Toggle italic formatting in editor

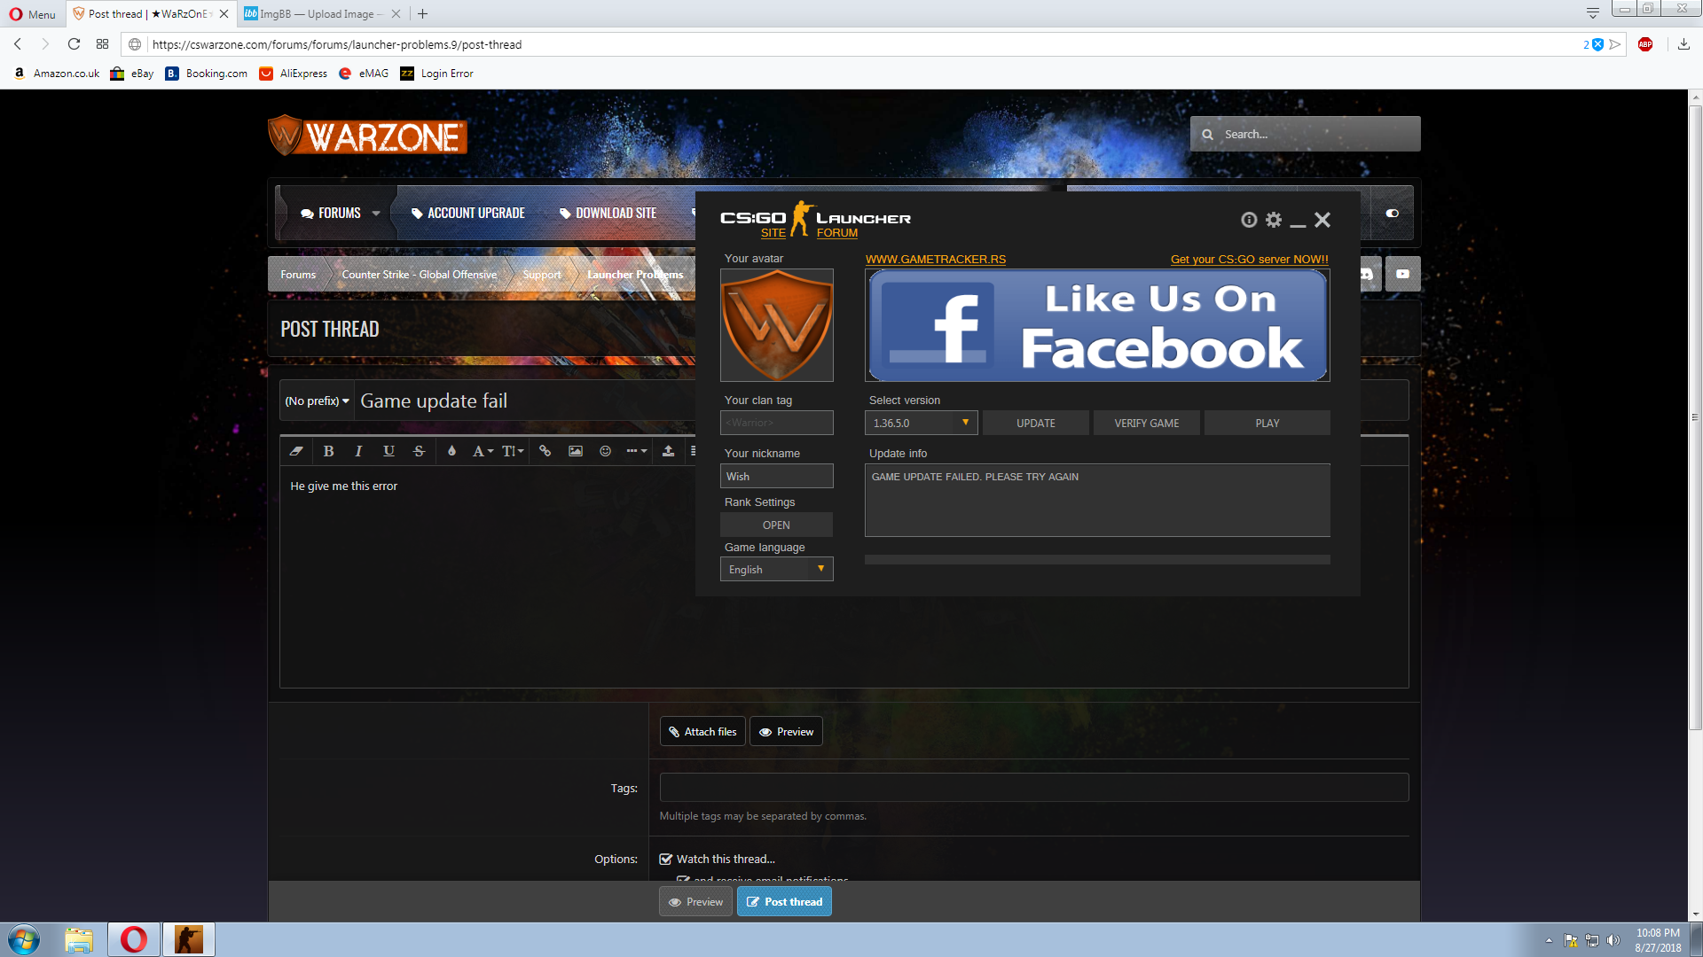pos(358,451)
